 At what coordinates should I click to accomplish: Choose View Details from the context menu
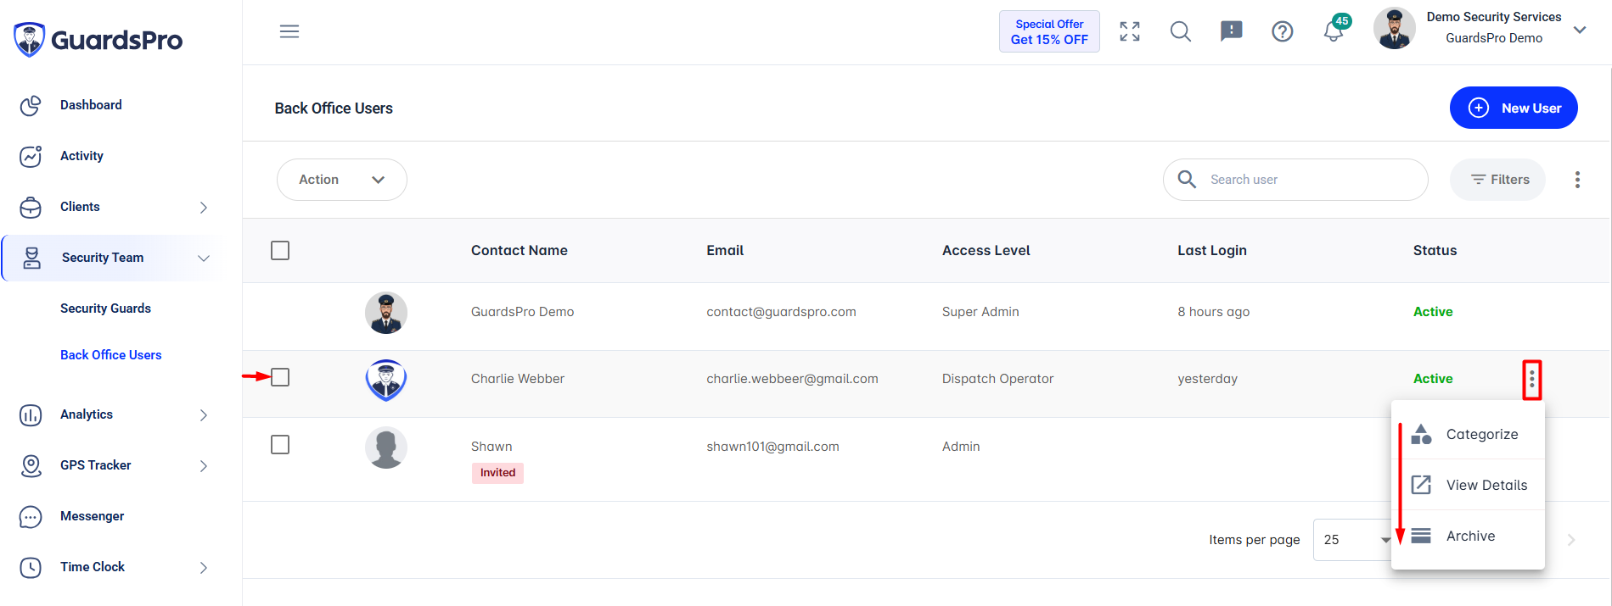coord(1469,485)
